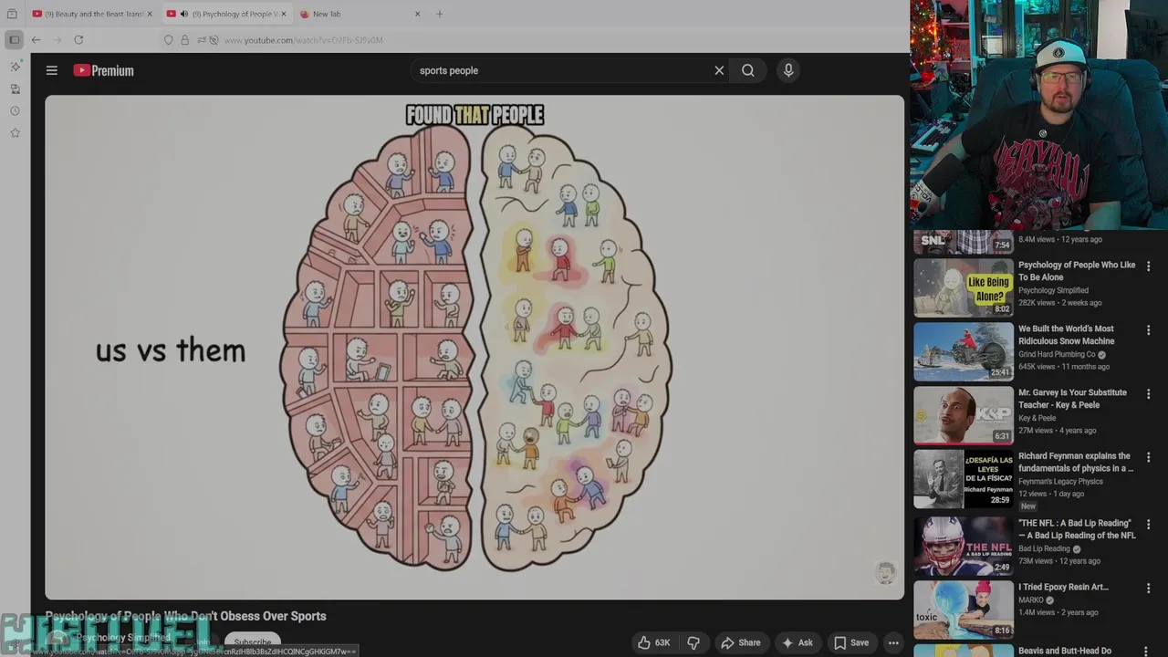
Task: Click the video player showing the brain illustration
Action: (x=474, y=347)
